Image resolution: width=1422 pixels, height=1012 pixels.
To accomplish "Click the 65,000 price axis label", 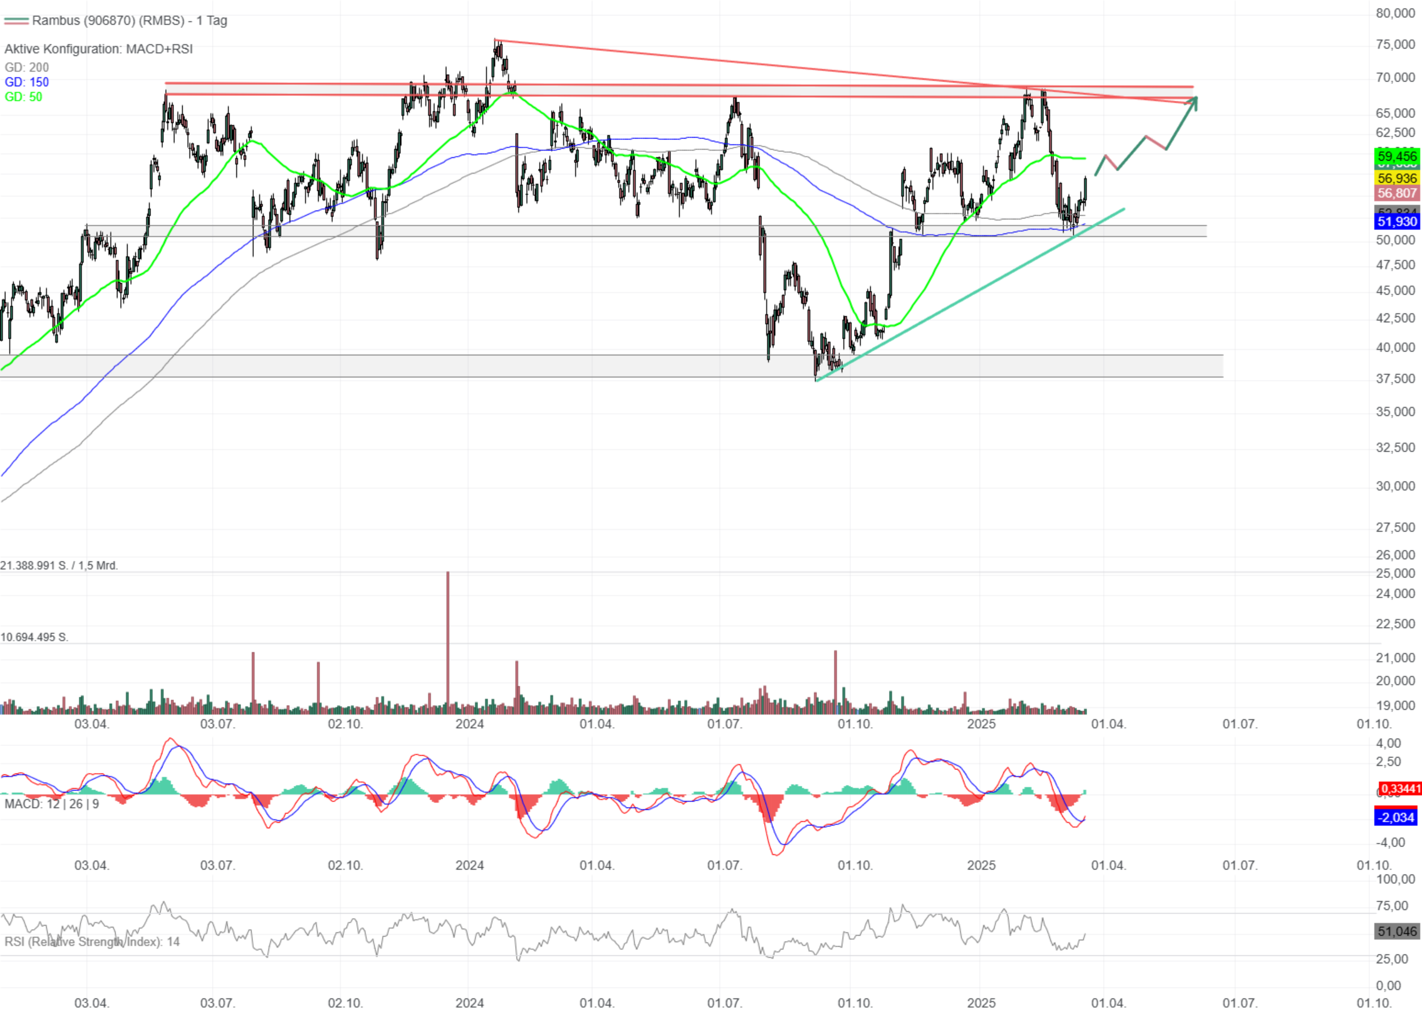I will pyautogui.click(x=1395, y=113).
